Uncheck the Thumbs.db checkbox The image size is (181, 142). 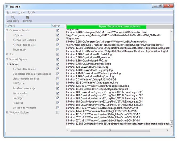pyautogui.click(x=58, y=50)
